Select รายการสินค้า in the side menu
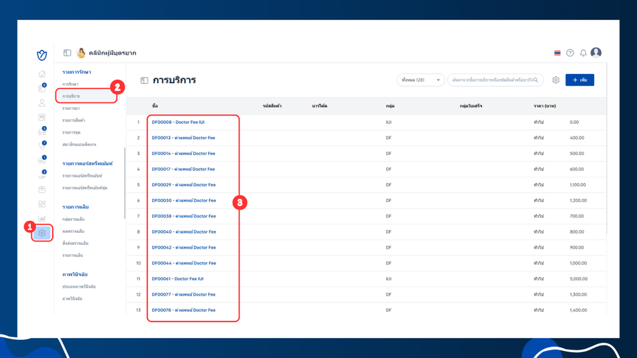 [x=73, y=120]
